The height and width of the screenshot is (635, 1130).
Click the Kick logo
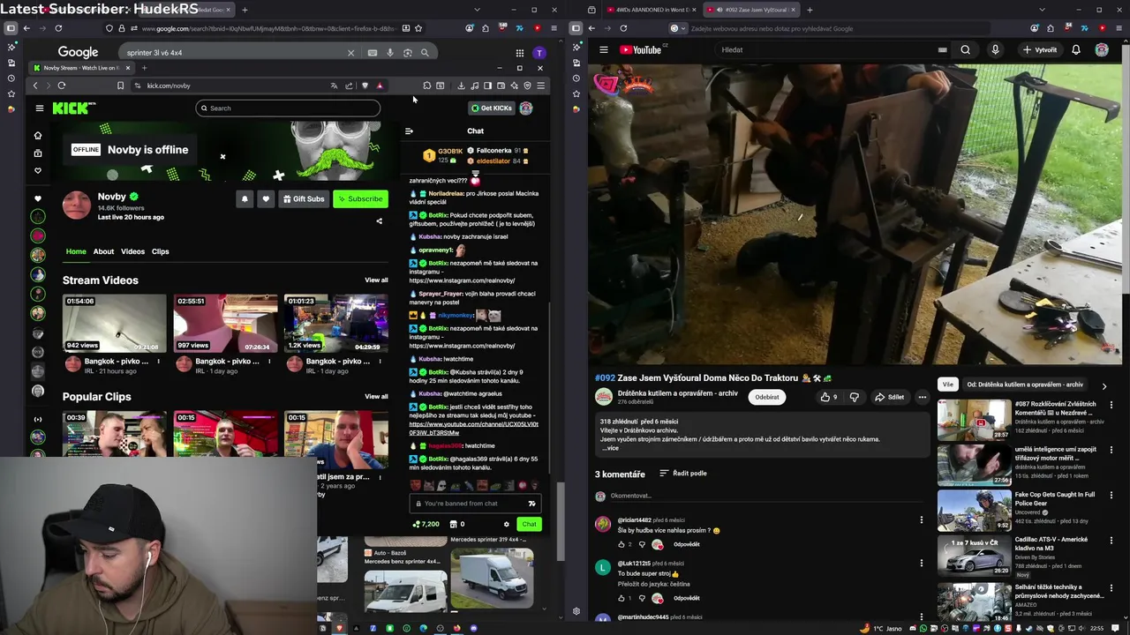[x=72, y=108]
